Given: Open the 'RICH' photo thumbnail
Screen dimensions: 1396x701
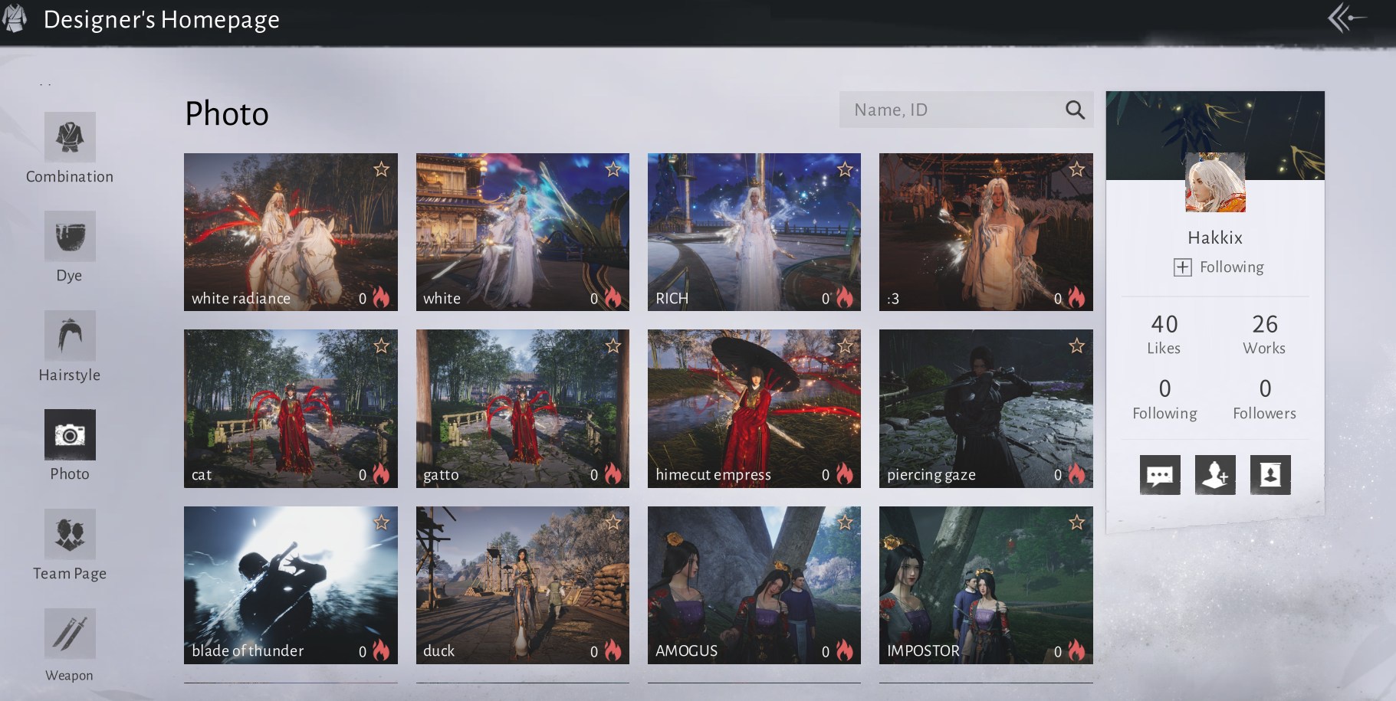Looking at the screenshot, I should click(754, 232).
